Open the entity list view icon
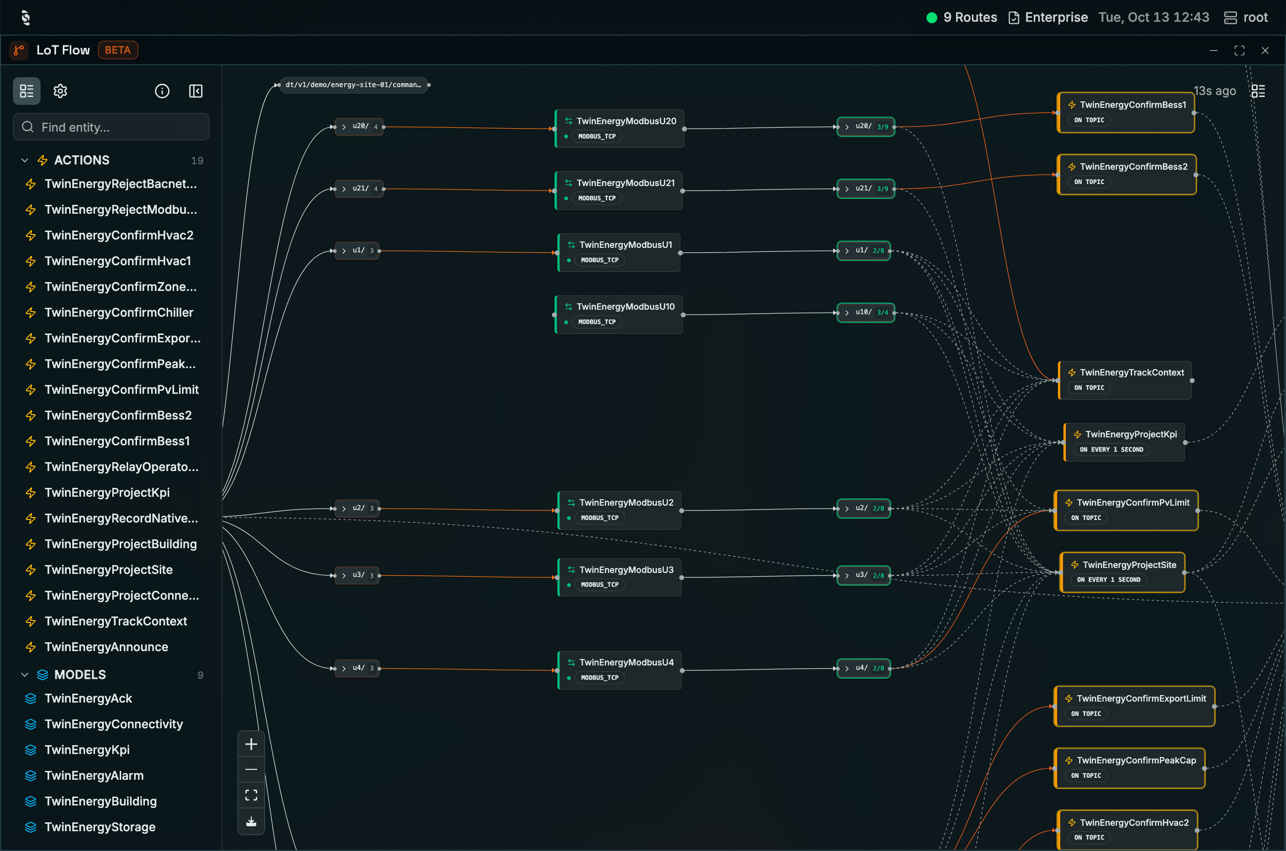 click(x=27, y=91)
